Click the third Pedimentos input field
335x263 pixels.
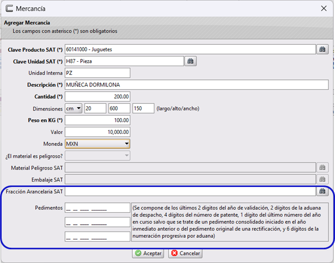[x=98, y=236]
